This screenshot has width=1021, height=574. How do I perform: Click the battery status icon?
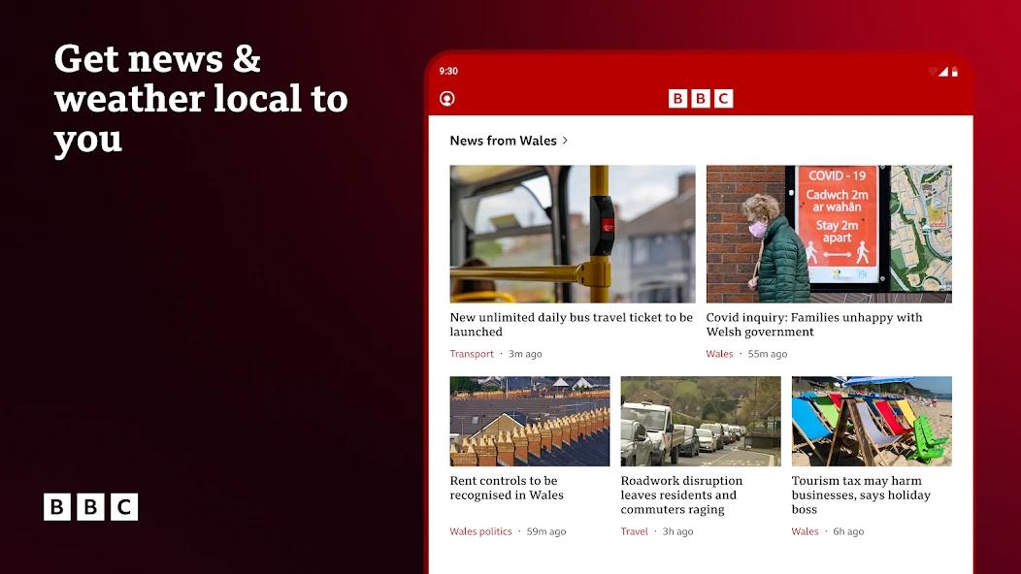coord(955,72)
